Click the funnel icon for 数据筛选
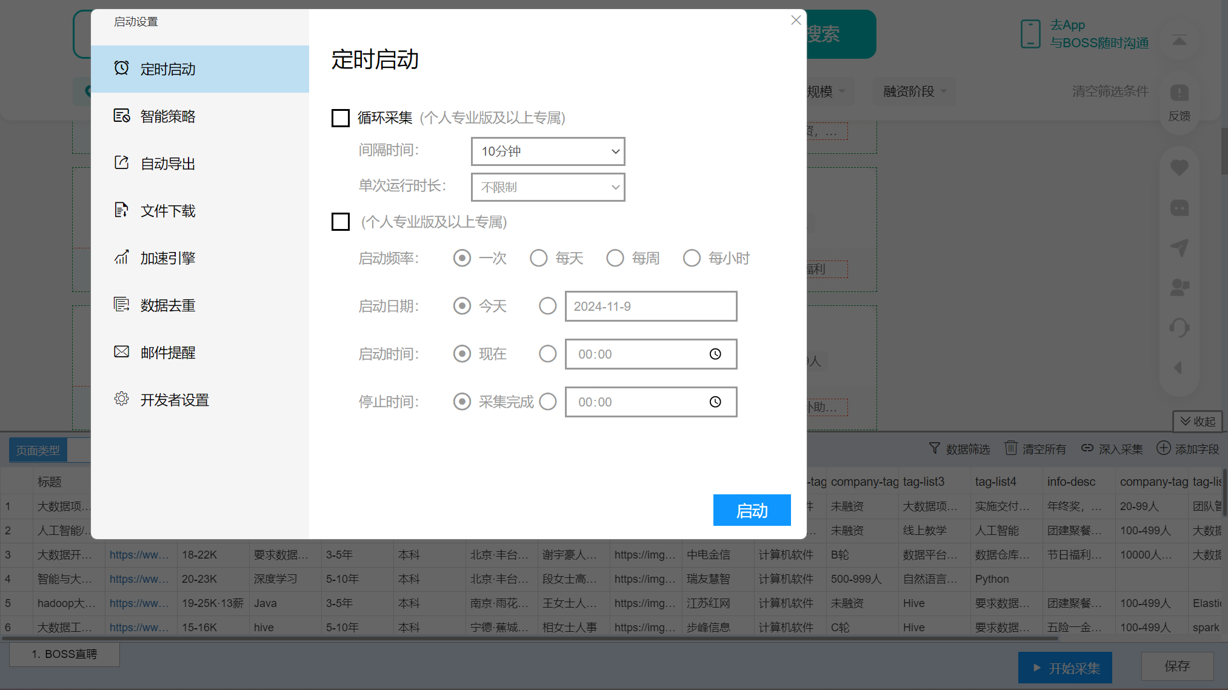 [935, 448]
